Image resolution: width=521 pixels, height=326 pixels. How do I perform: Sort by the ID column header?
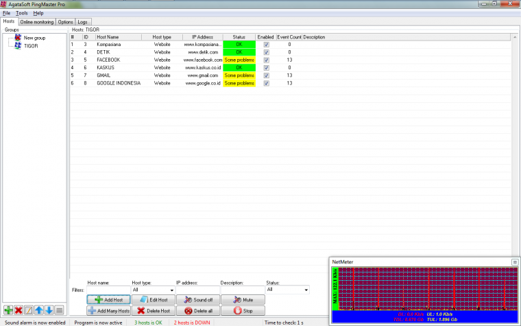coord(88,37)
